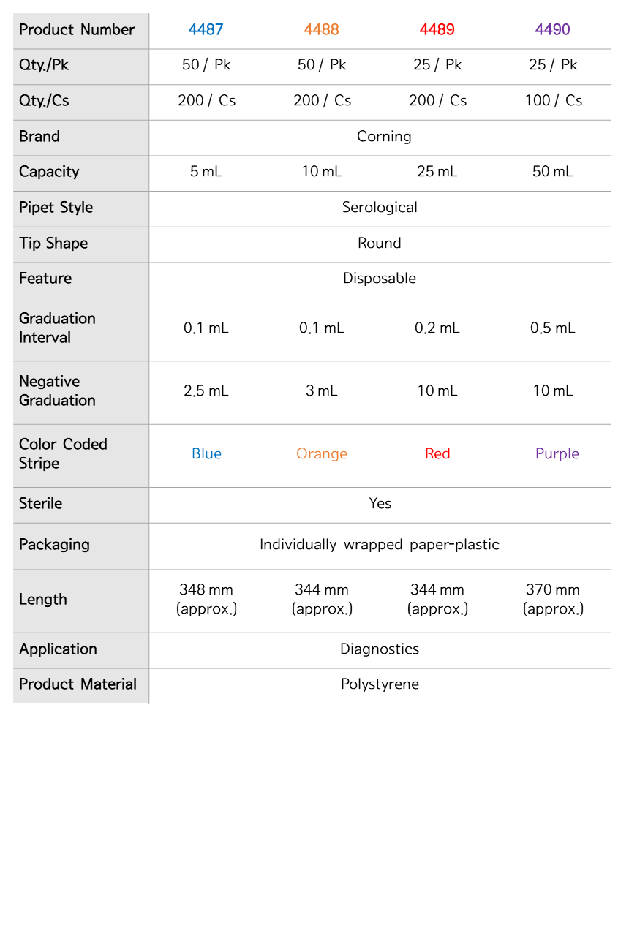Click the 0.5 mL graduation interval cell
This screenshot has height=936, width=629.
pyautogui.click(x=553, y=328)
